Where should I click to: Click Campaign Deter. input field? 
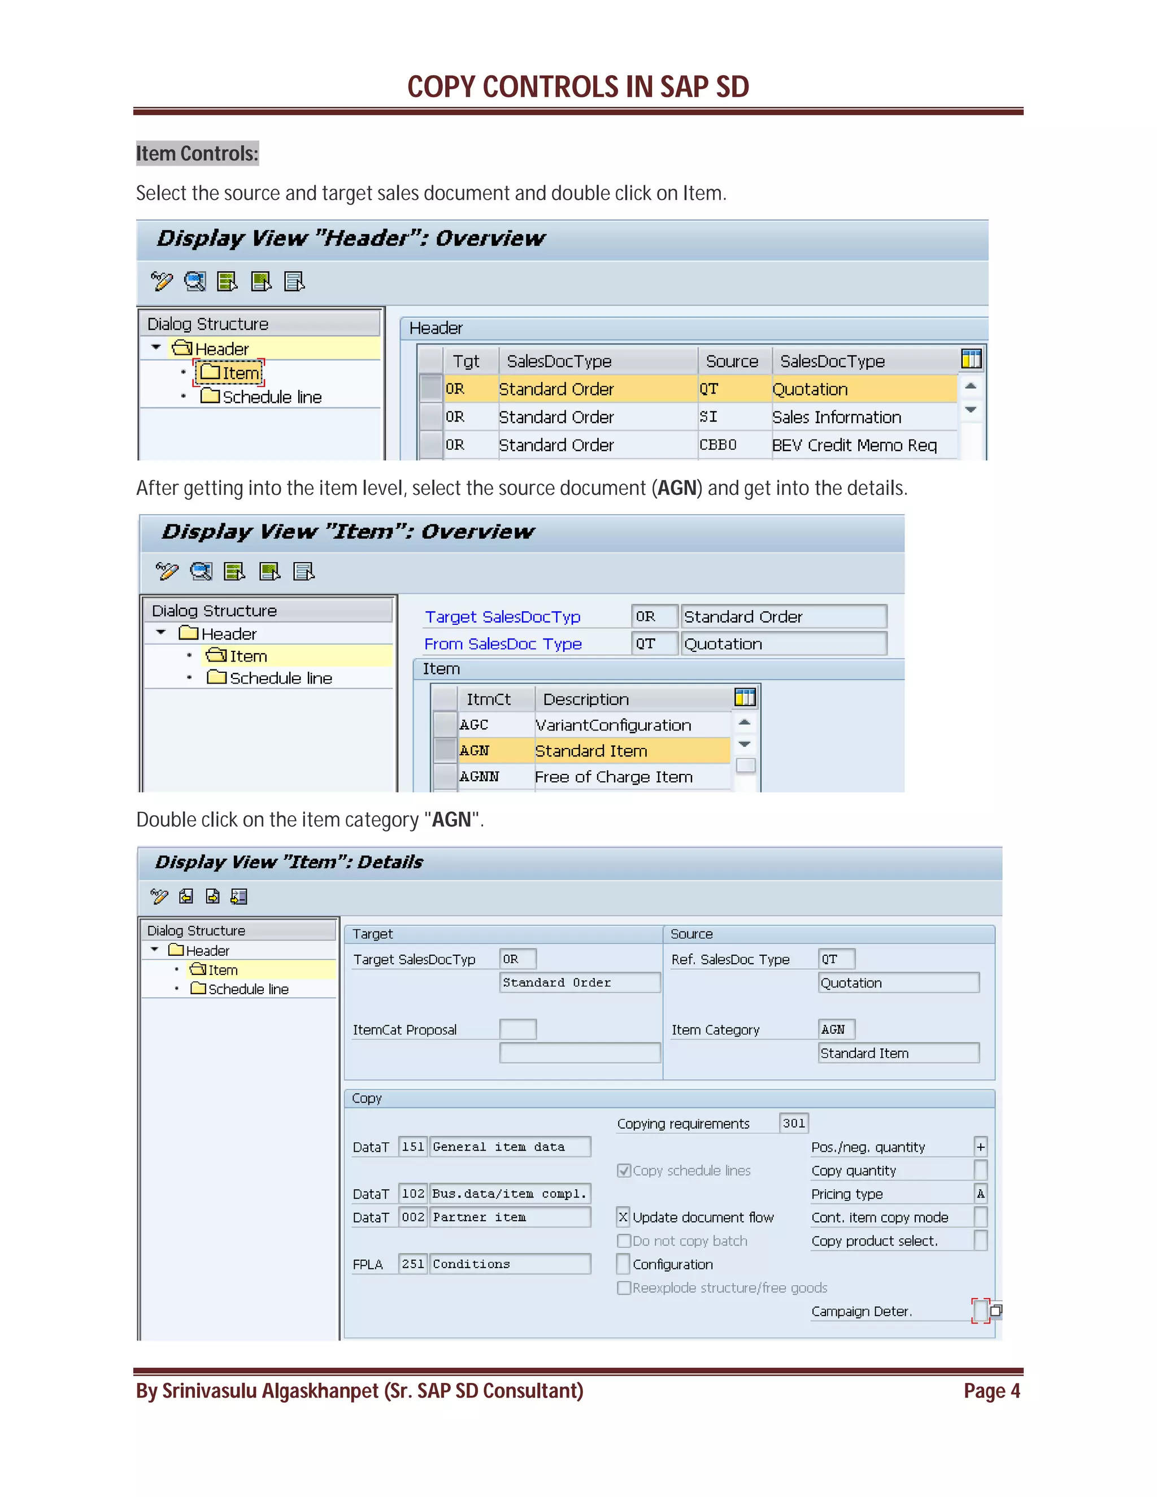click(x=981, y=1311)
